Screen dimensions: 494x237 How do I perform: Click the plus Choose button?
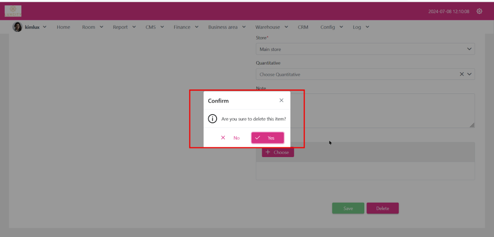(277, 152)
